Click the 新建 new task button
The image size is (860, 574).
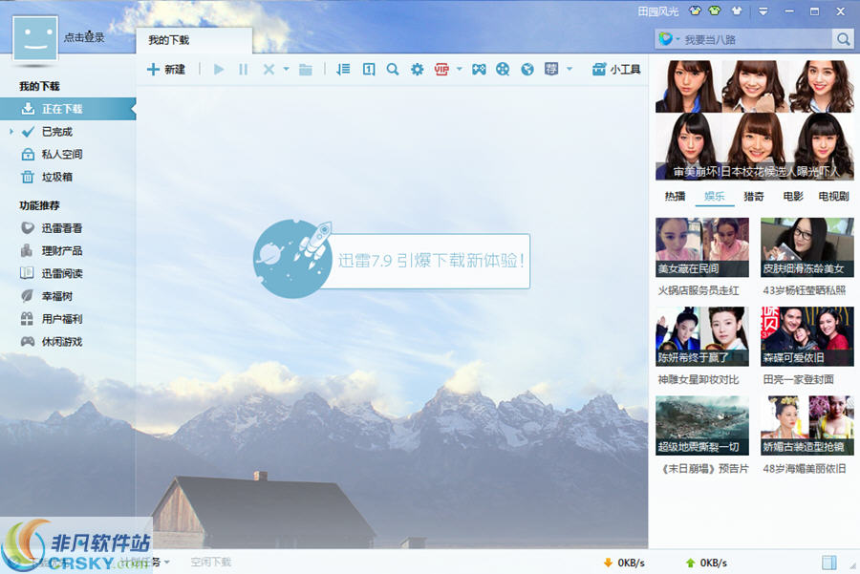coord(165,69)
